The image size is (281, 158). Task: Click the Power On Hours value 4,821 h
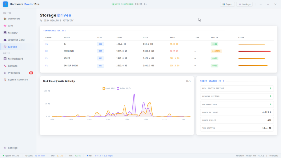point(267,112)
